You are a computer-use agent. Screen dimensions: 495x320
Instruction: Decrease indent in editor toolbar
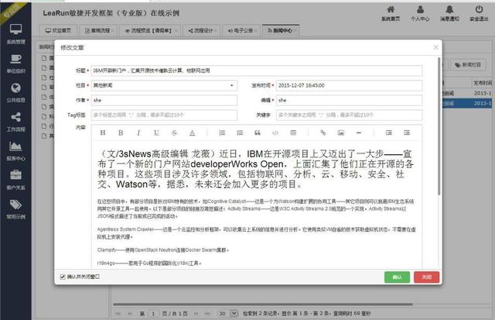(x=407, y=132)
